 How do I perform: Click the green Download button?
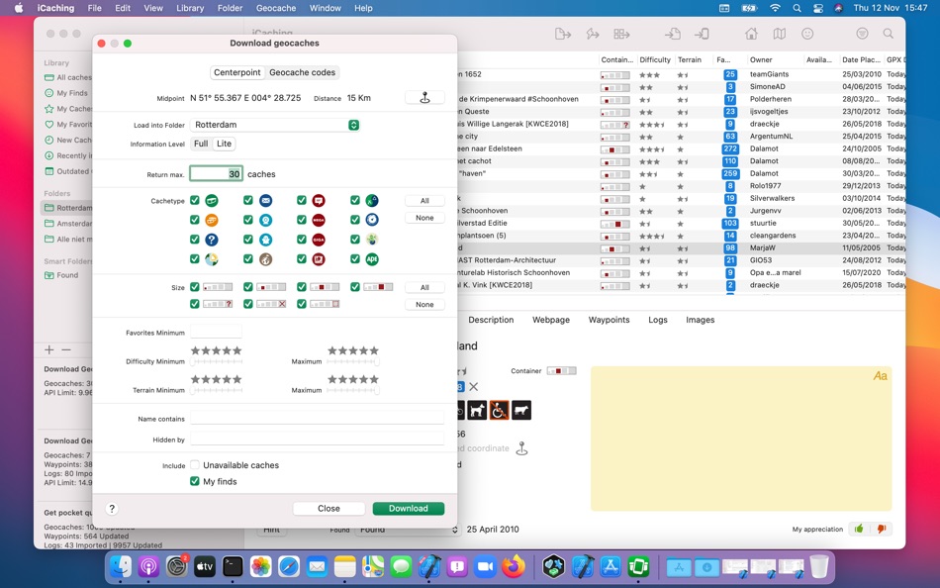[x=409, y=508]
